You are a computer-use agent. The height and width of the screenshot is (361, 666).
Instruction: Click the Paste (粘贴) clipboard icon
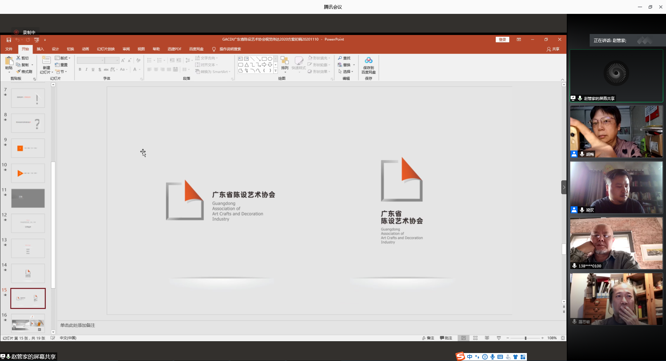pos(9,61)
